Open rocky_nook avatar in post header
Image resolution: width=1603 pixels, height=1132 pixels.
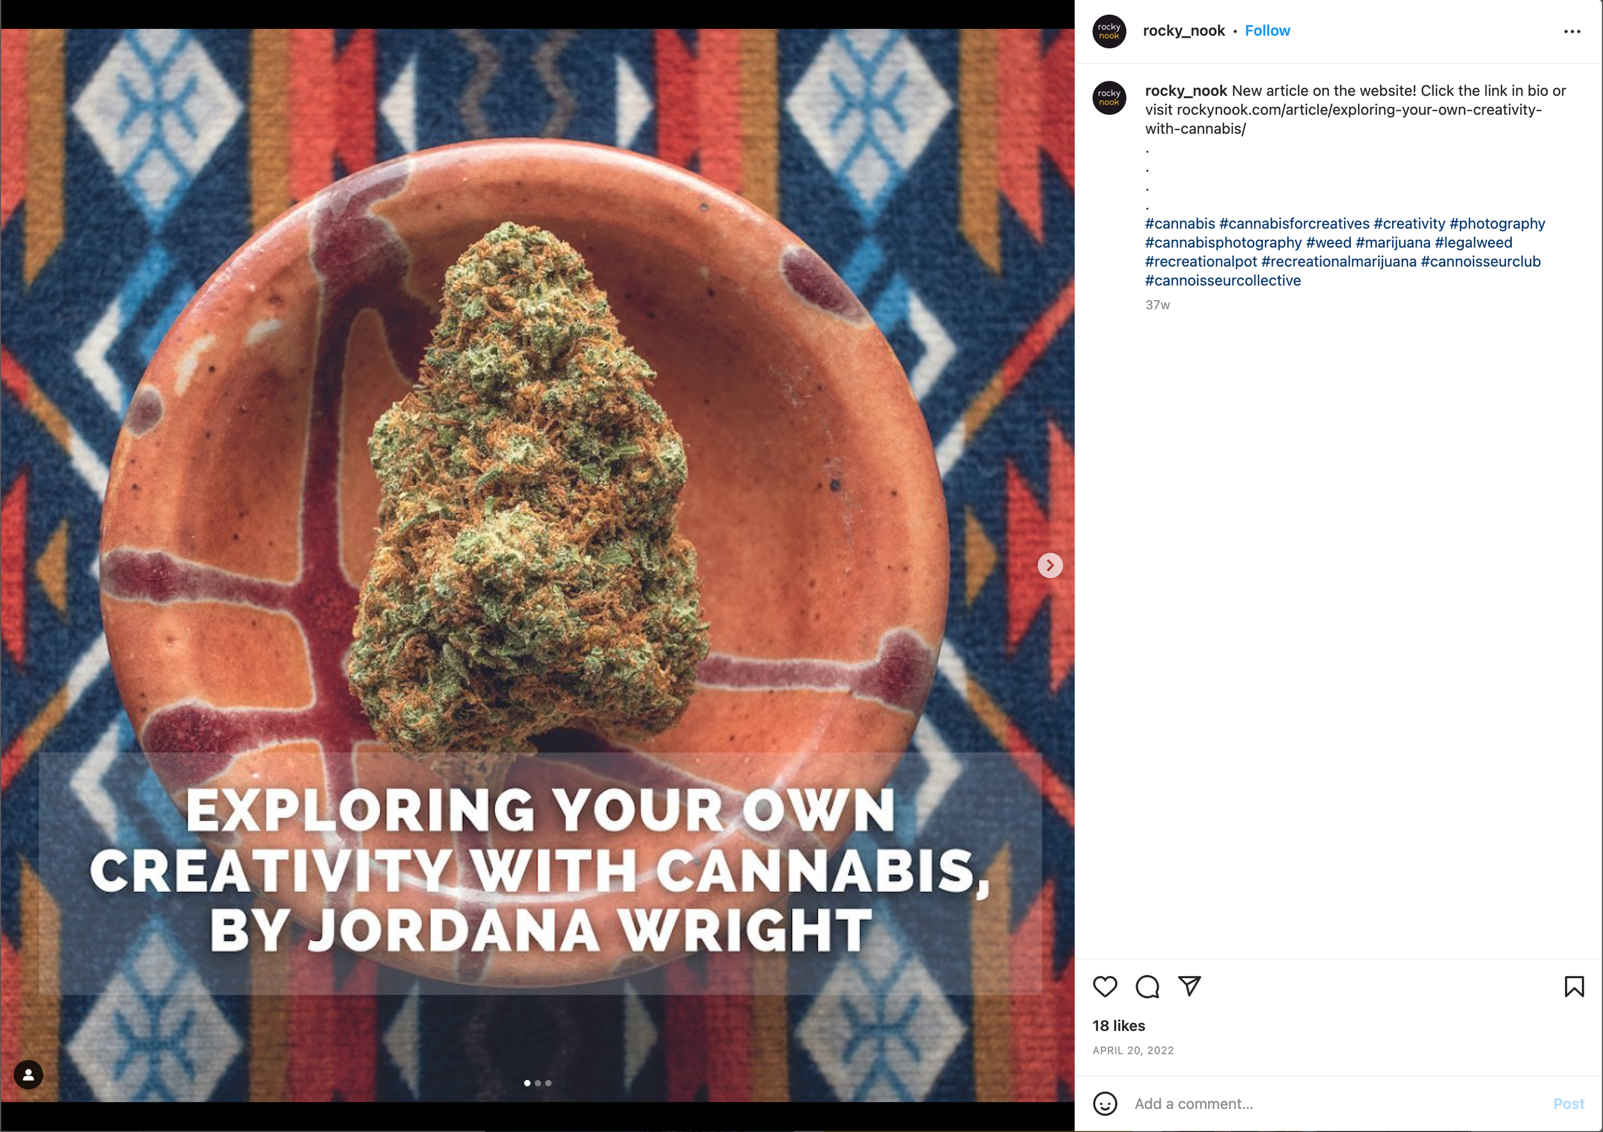point(1109,31)
